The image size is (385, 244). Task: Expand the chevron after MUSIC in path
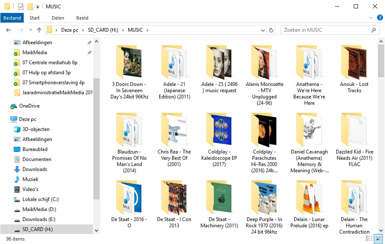tap(147, 30)
